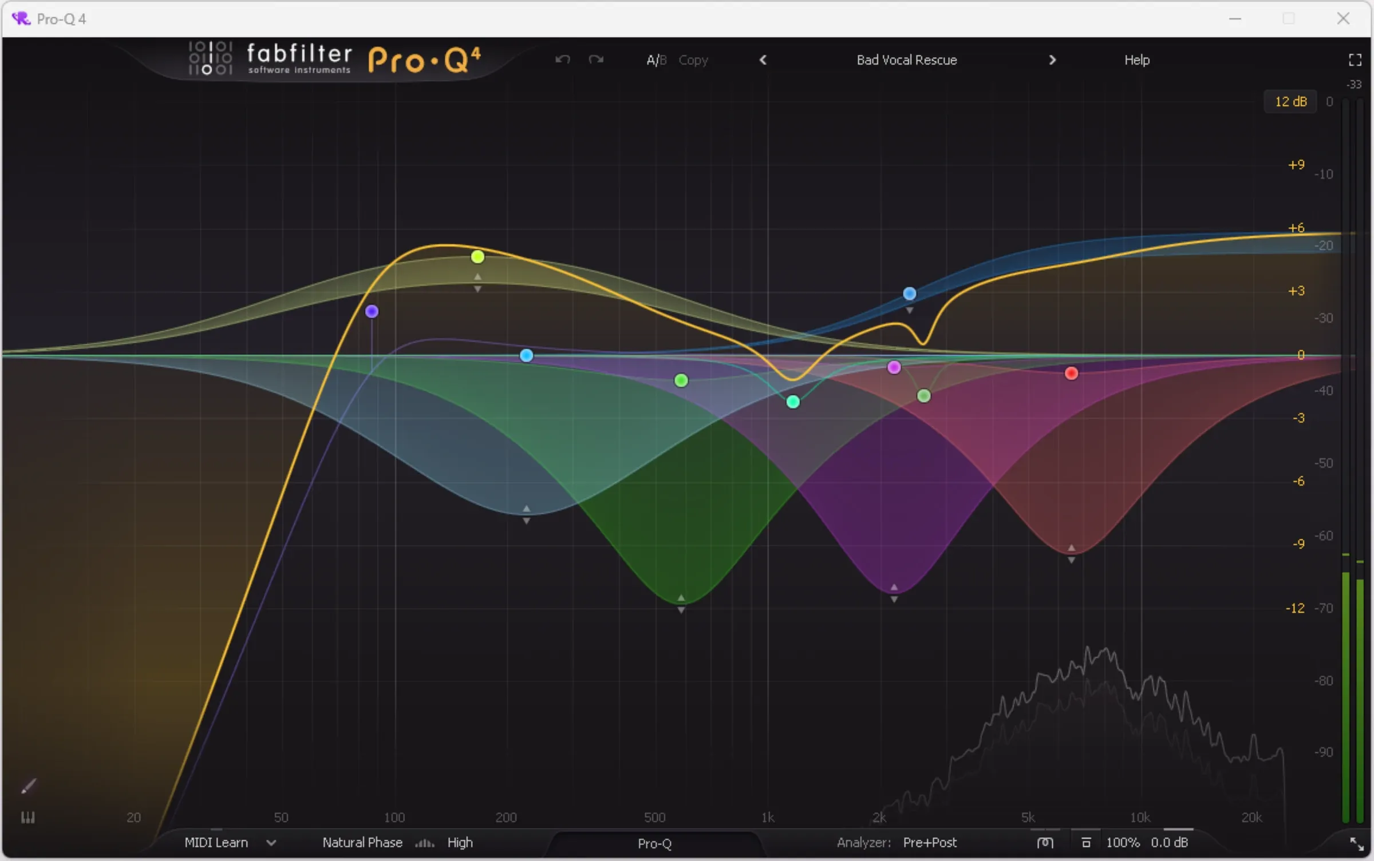The height and width of the screenshot is (861, 1374).
Task: Select the blue high-shelf band dot
Action: (909, 293)
